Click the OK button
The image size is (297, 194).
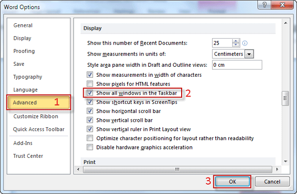(232, 182)
